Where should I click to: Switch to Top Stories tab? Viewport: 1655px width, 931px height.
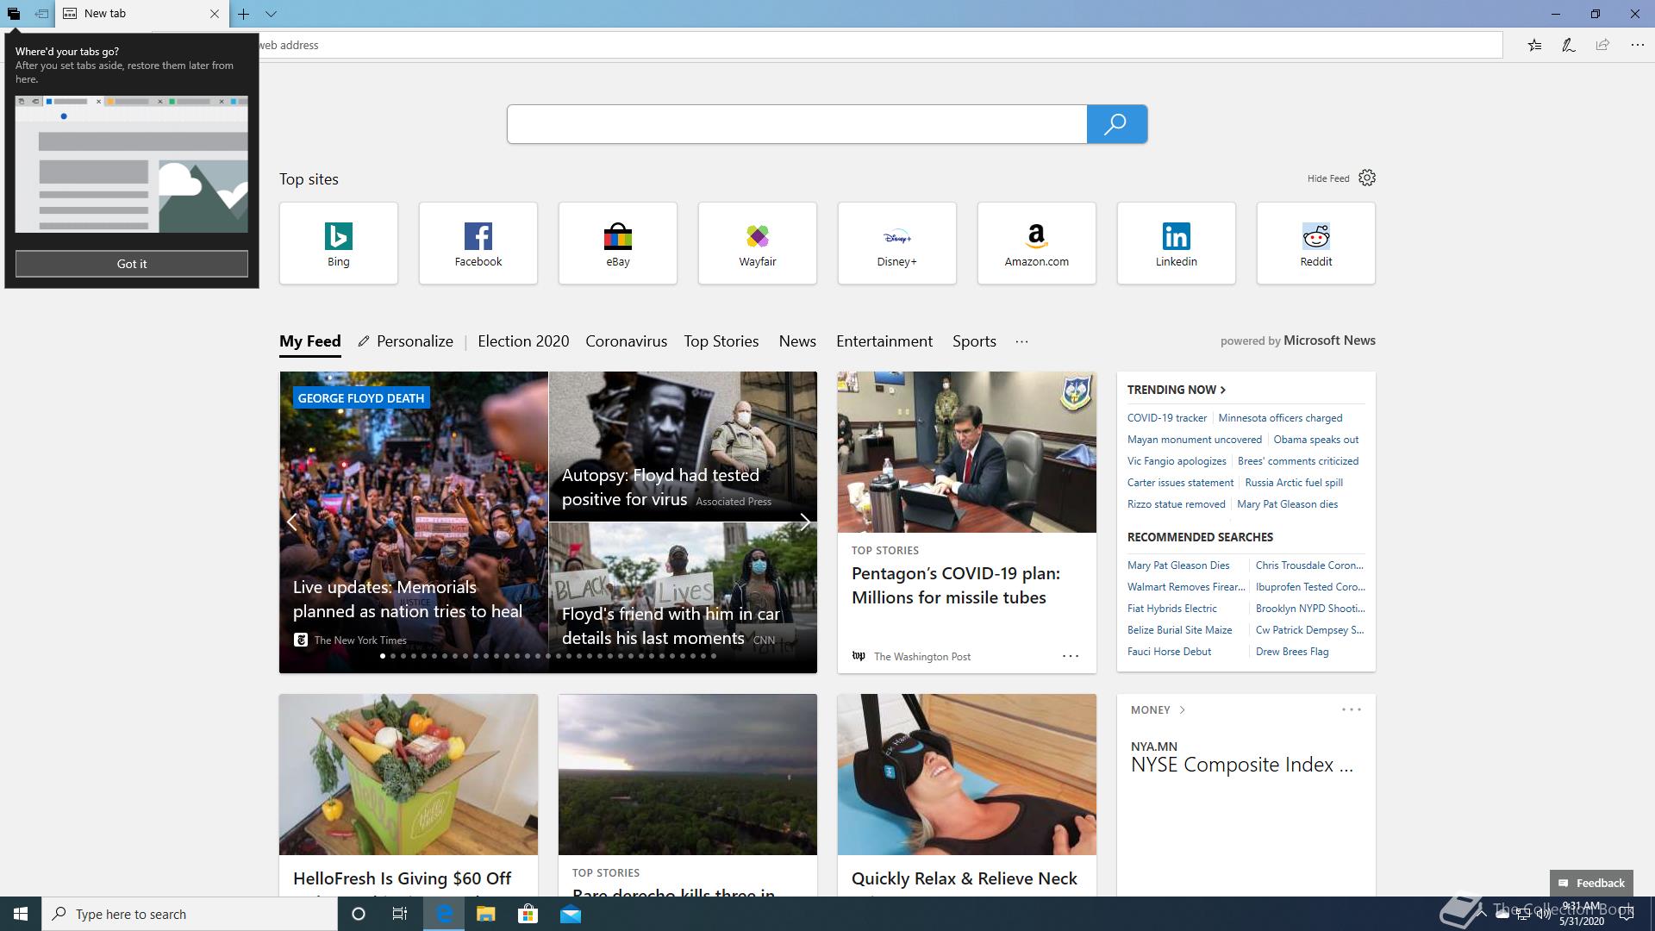(721, 341)
